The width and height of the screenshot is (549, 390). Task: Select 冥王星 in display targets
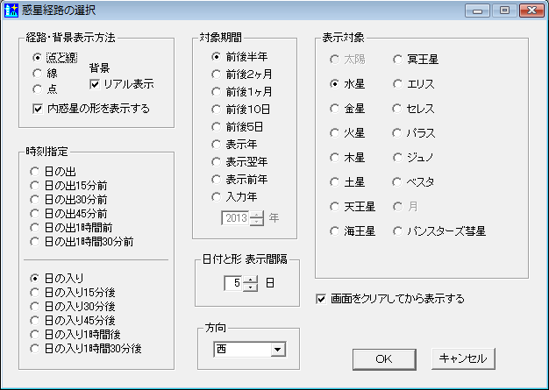(x=399, y=60)
